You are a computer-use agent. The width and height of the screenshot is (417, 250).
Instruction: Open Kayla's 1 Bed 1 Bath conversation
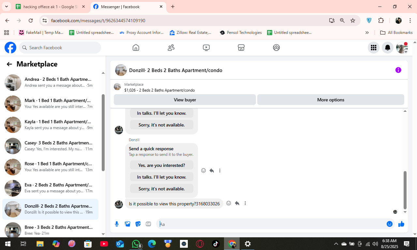tap(51, 125)
